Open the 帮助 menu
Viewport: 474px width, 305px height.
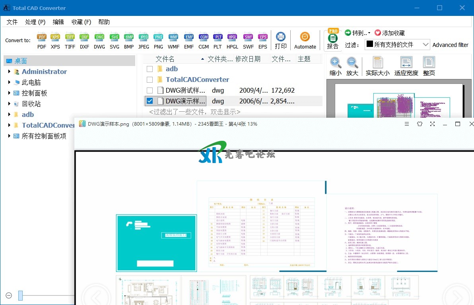pos(104,22)
